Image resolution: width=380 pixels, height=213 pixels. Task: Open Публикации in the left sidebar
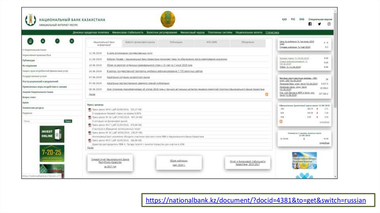pos(29,60)
